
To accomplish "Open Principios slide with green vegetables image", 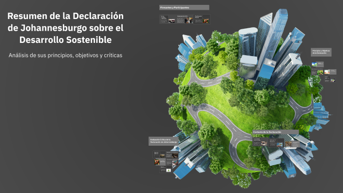I will [x=317, y=72].
